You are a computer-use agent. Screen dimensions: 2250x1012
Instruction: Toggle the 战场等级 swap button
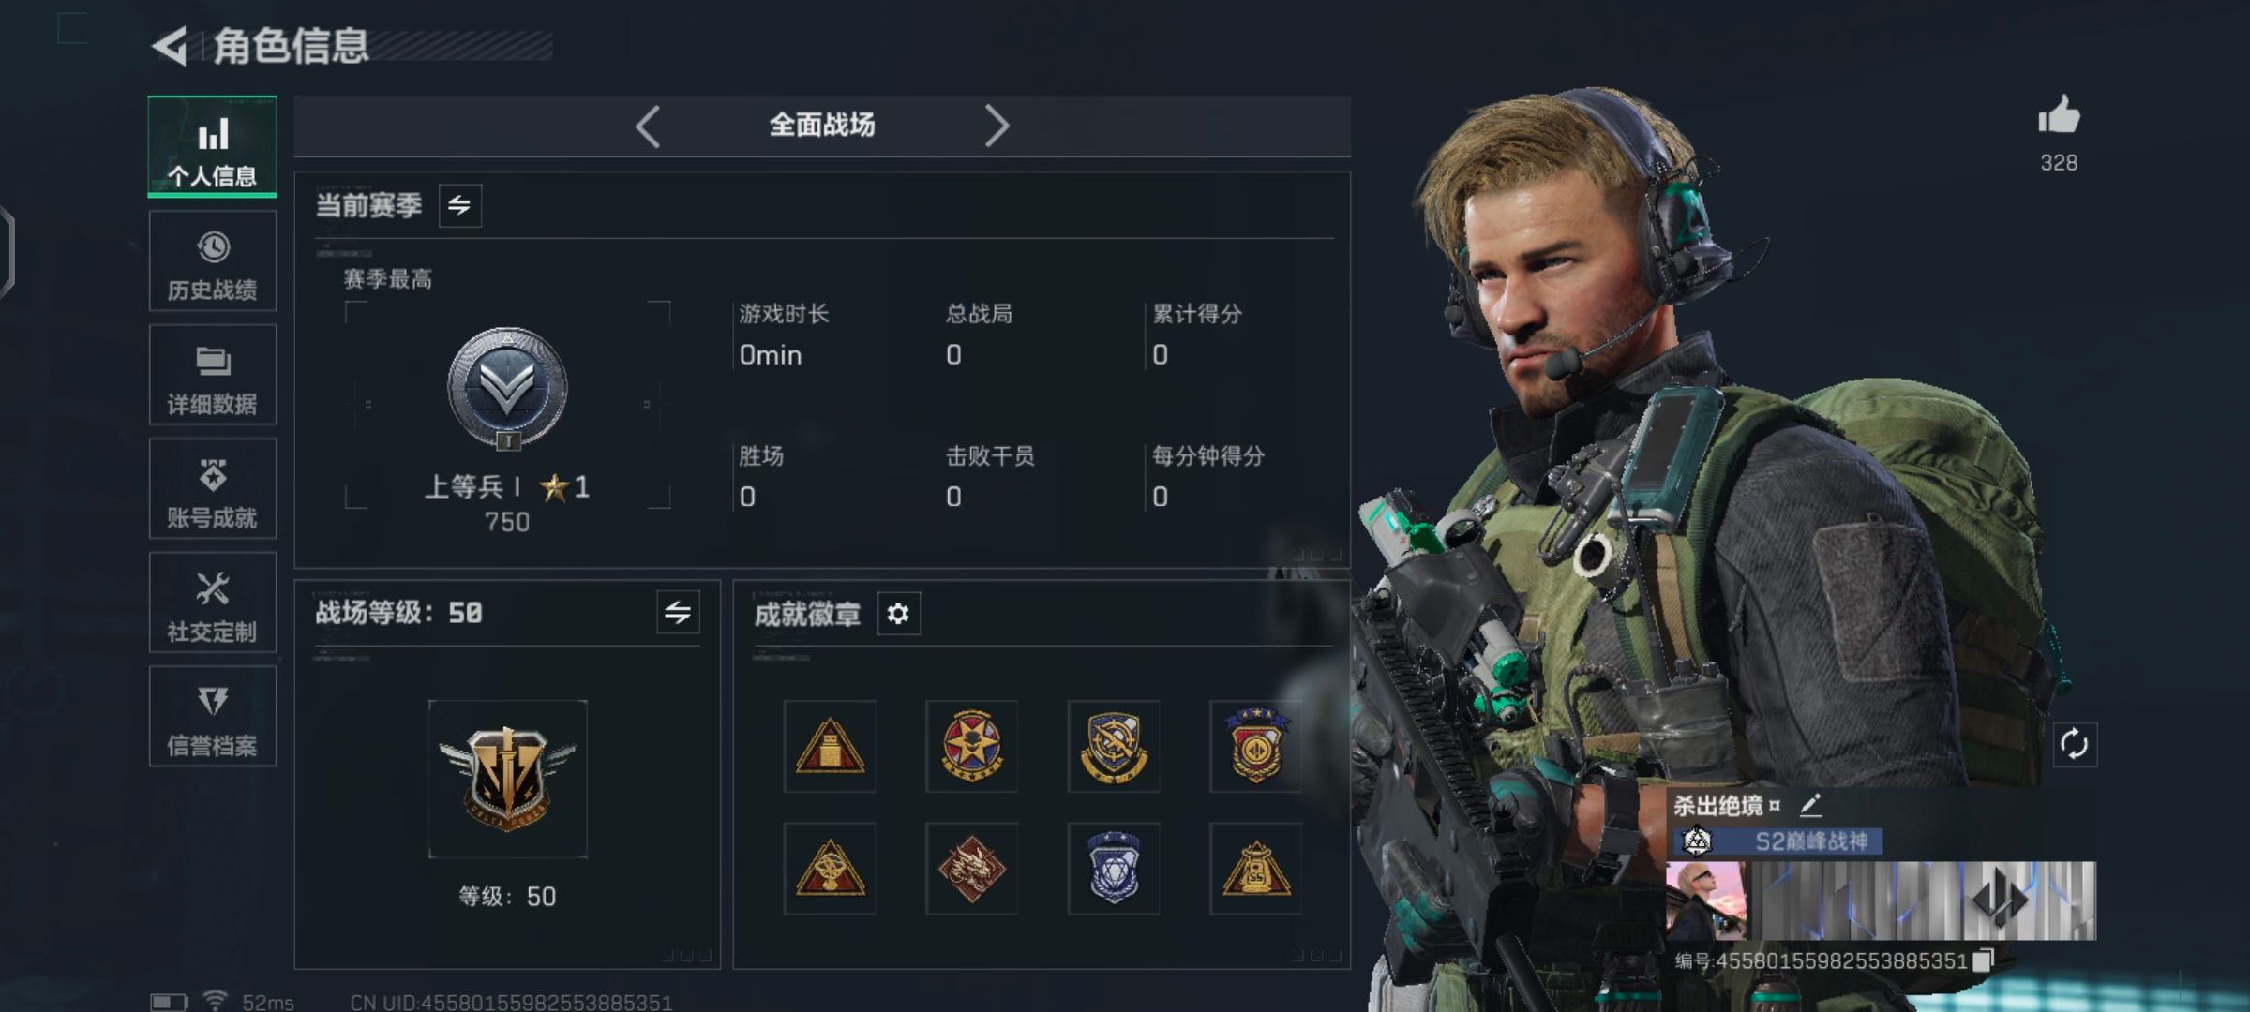tap(678, 614)
